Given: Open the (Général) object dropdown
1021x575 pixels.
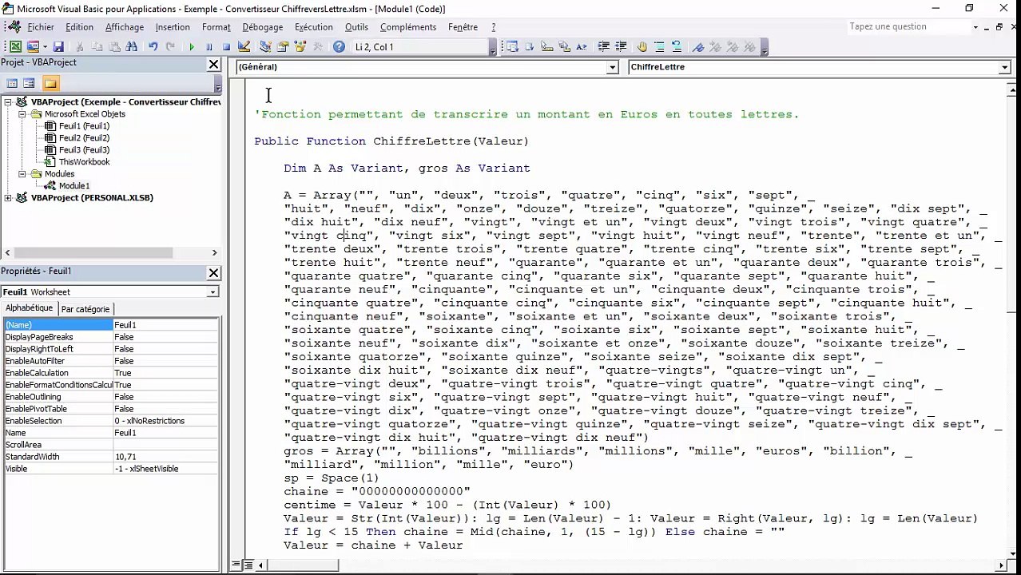Looking at the screenshot, I should click(612, 67).
